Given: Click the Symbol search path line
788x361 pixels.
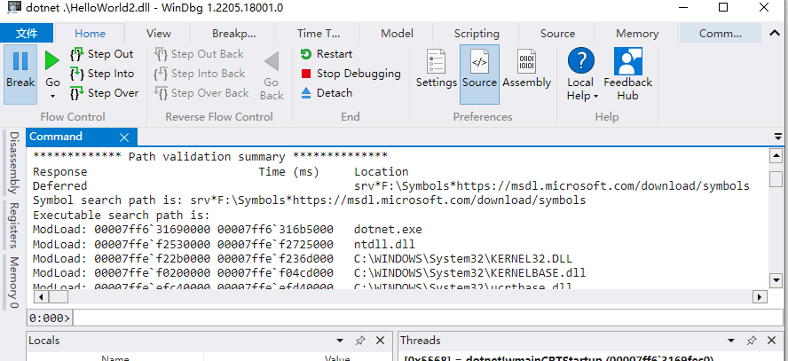Looking at the screenshot, I should (x=309, y=200).
